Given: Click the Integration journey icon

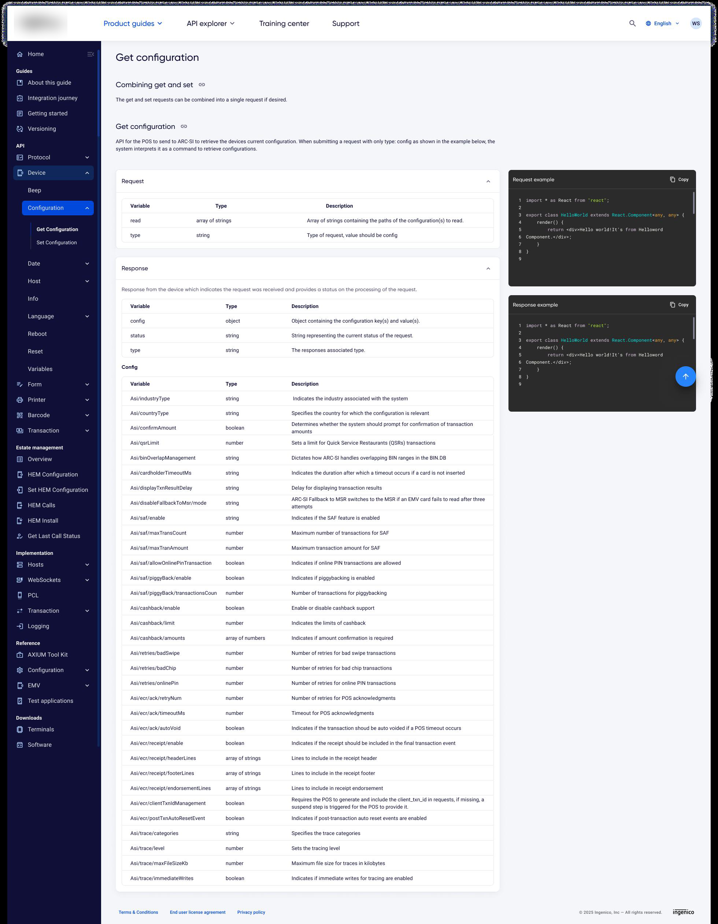Looking at the screenshot, I should click(x=19, y=98).
